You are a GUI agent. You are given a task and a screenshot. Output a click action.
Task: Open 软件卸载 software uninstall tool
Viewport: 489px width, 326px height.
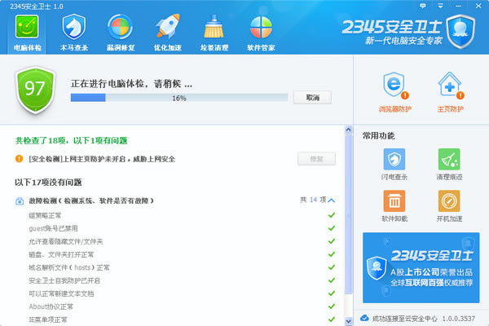click(394, 205)
